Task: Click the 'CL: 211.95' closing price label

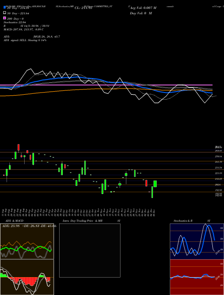Action: click(83, 8)
